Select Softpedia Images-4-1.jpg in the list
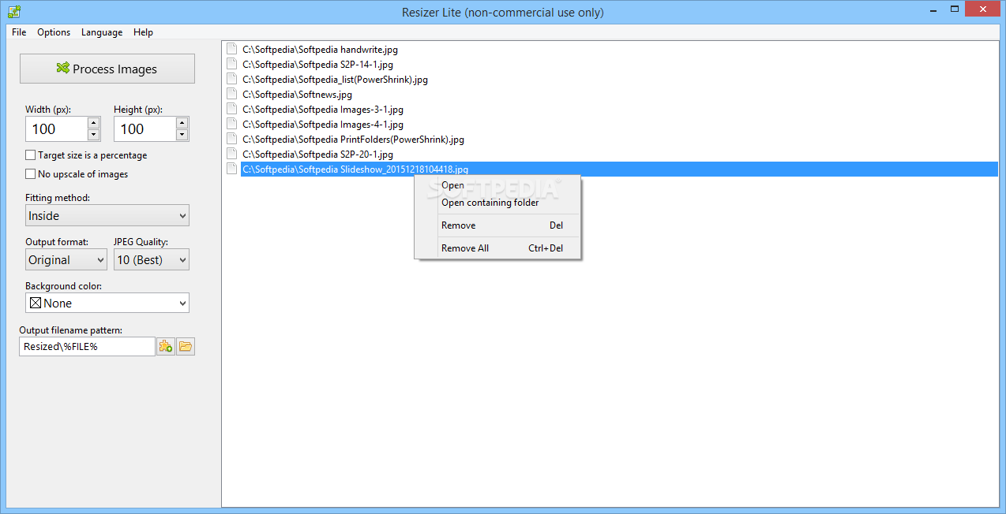This screenshot has height=514, width=1006. coord(323,124)
